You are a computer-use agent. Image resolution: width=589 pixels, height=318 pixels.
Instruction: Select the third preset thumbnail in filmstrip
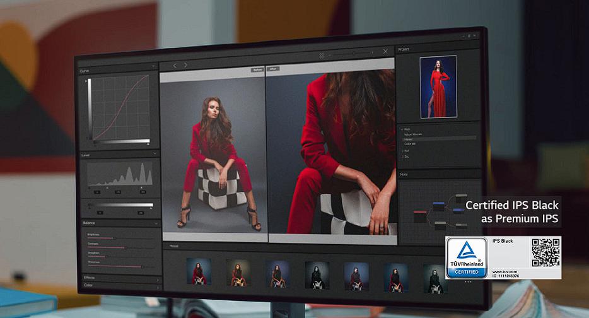click(x=277, y=274)
